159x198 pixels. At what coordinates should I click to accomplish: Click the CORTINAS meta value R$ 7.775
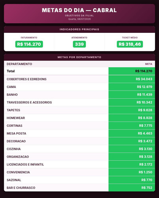(x=146, y=126)
